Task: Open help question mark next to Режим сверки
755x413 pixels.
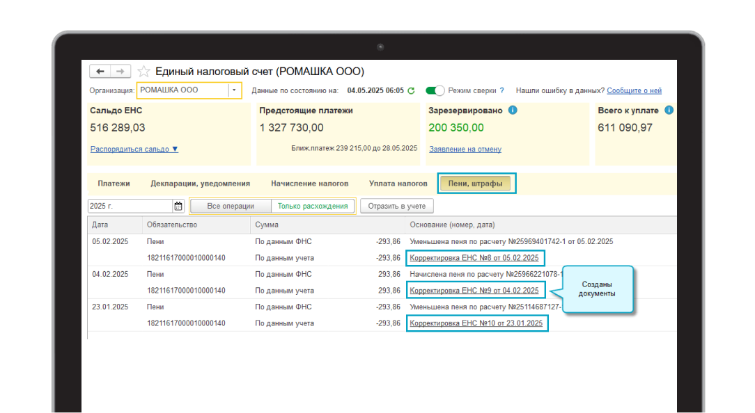Action: pyautogui.click(x=501, y=90)
